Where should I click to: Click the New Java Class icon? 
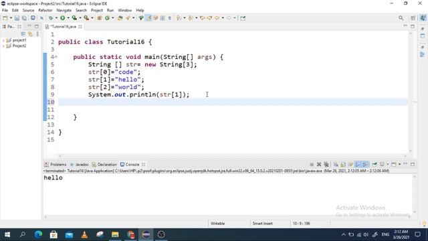(x=107, y=18)
